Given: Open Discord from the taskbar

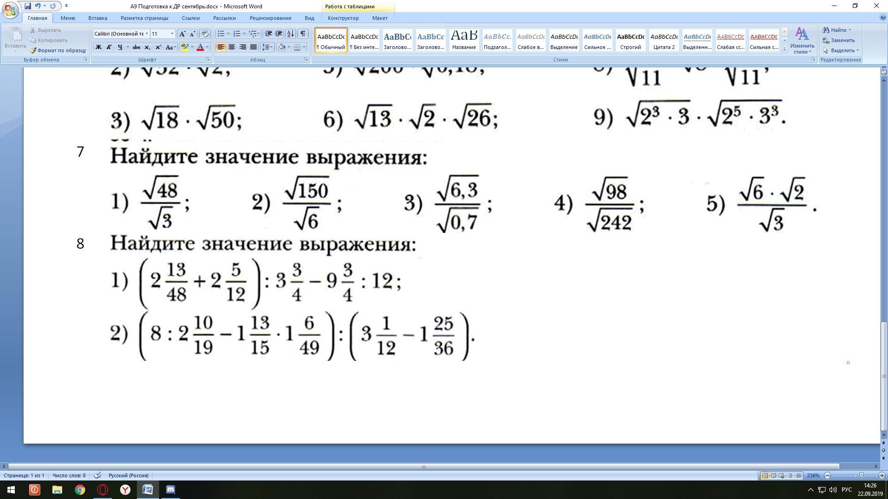Looking at the screenshot, I should [170, 490].
